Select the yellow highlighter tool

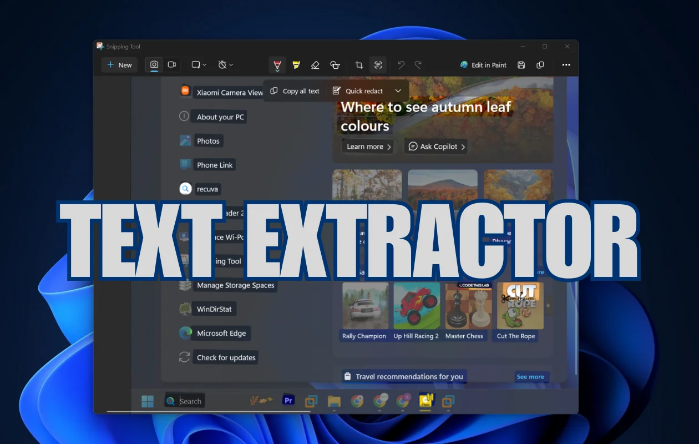(296, 65)
